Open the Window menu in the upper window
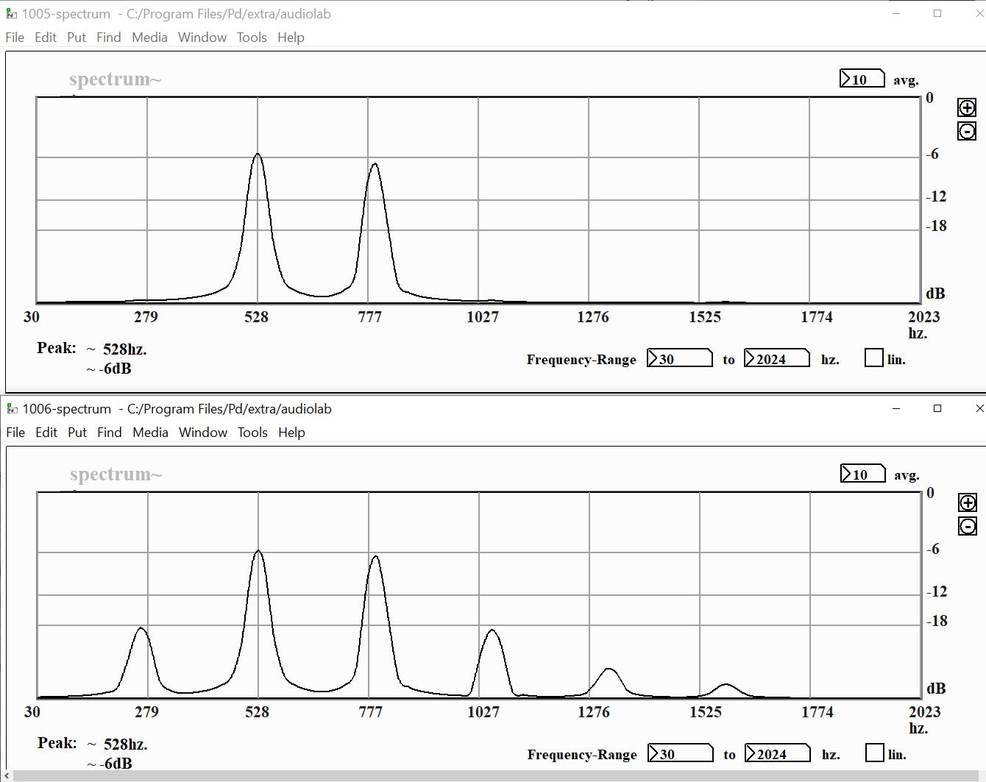 [202, 38]
